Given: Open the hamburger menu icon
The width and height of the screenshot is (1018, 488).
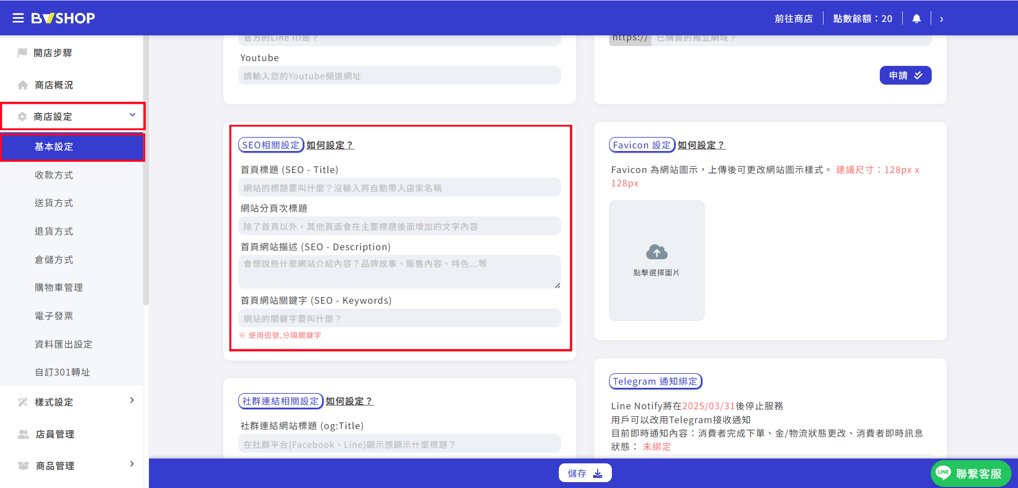Looking at the screenshot, I should [x=18, y=18].
